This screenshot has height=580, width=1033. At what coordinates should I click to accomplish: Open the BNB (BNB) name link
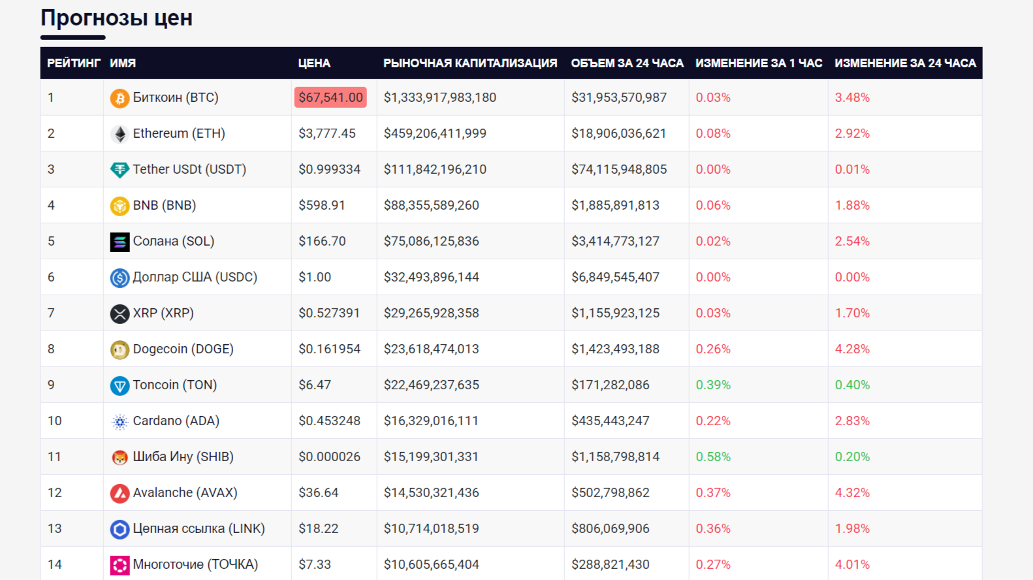tap(165, 205)
